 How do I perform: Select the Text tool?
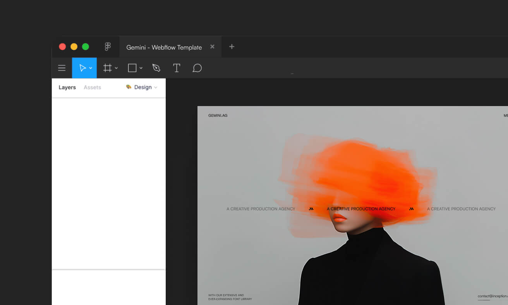(x=177, y=68)
